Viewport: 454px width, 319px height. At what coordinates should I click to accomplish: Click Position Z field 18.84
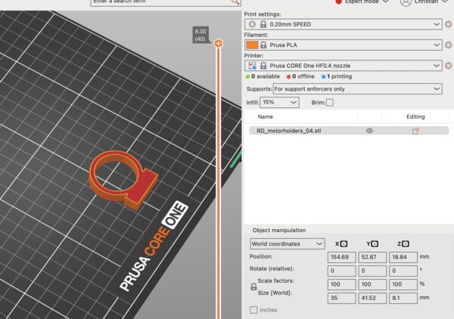tap(403, 257)
